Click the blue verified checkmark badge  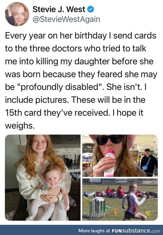click(90, 10)
